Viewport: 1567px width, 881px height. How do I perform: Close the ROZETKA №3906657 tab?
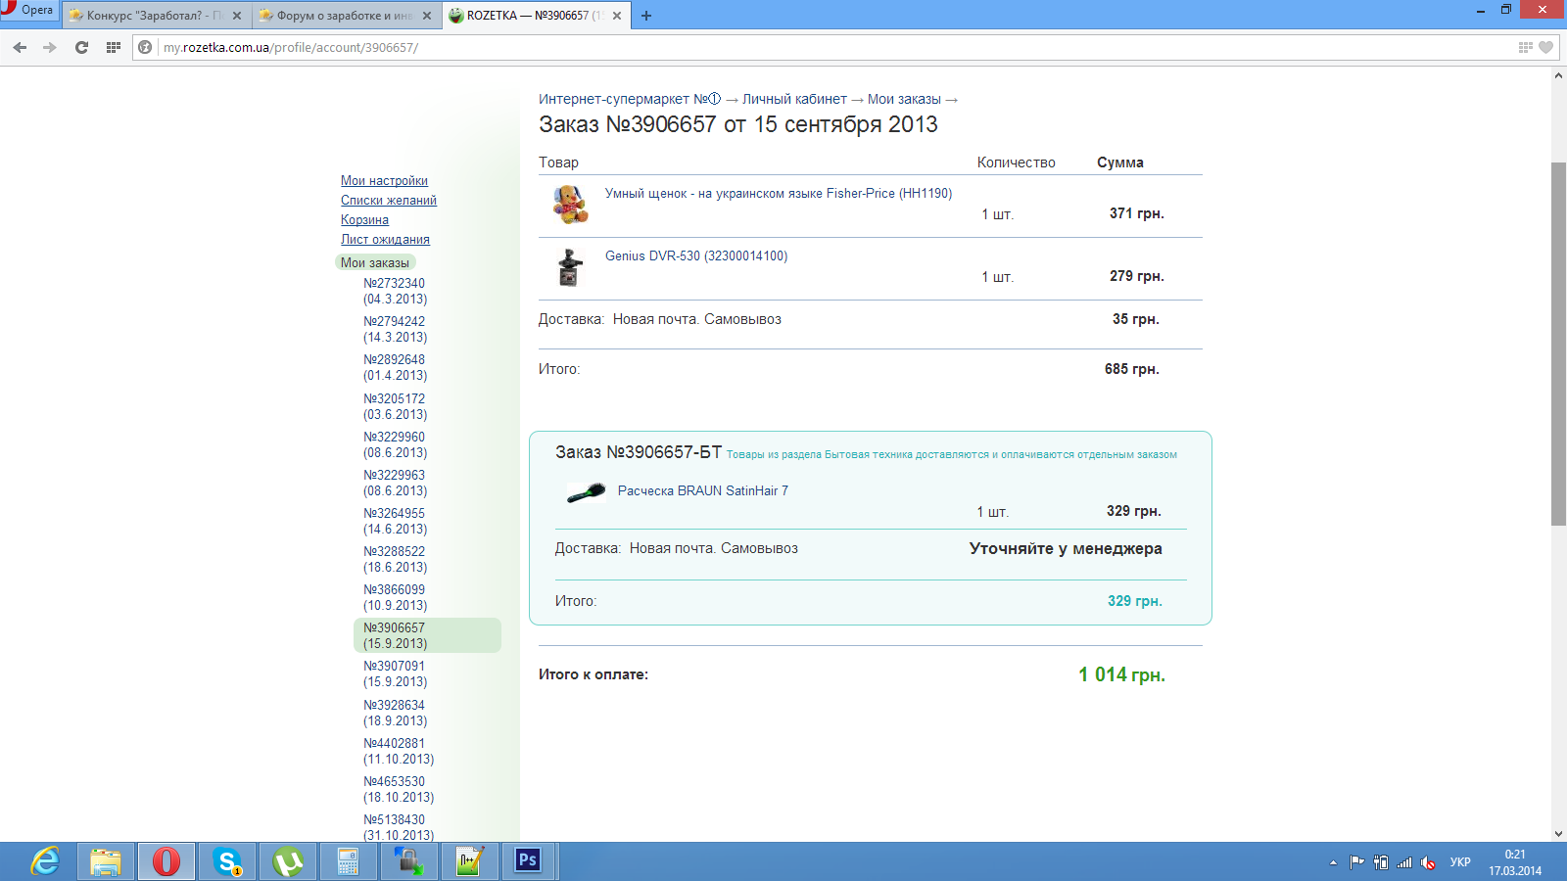point(617,16)
